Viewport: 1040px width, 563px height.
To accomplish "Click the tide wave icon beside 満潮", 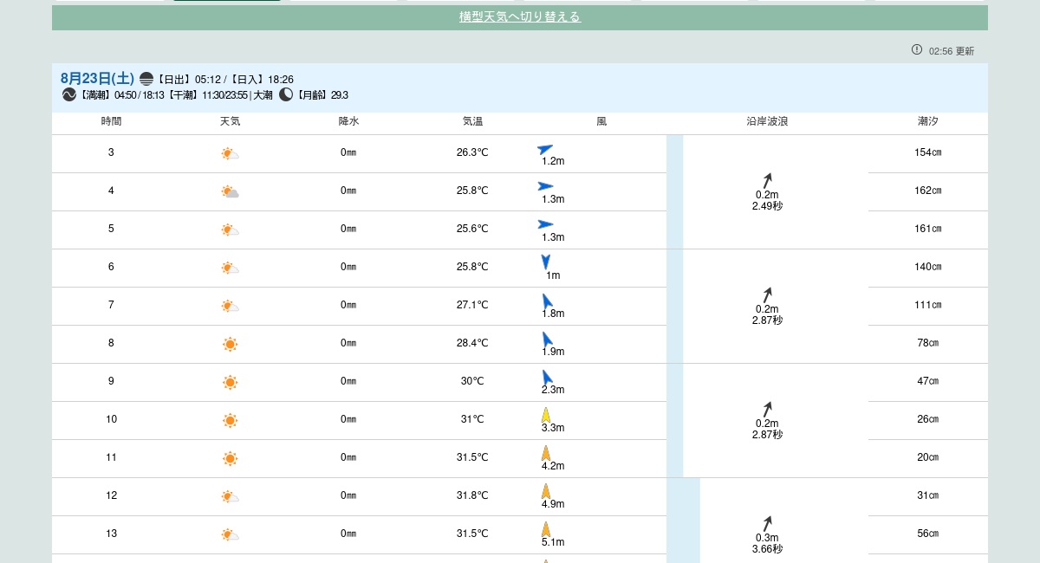I will coord(69,95).
